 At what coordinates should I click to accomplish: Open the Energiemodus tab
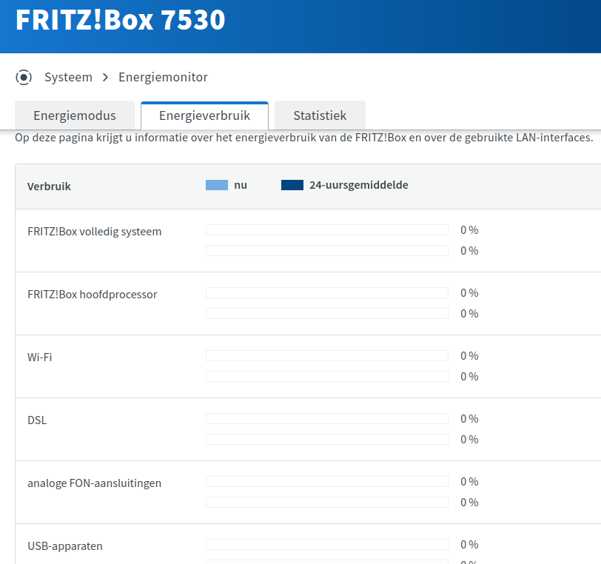coord(75,116)
